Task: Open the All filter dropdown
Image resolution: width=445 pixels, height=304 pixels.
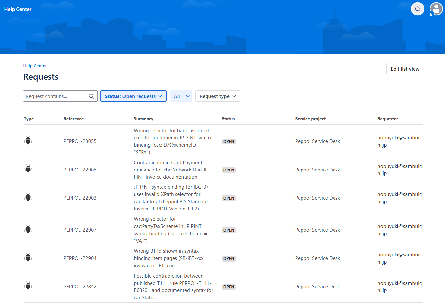Action: [x=181, y=96]
